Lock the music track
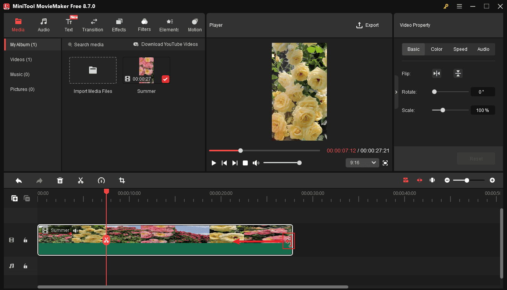The image size is (507, 290). tap(25, 266)
